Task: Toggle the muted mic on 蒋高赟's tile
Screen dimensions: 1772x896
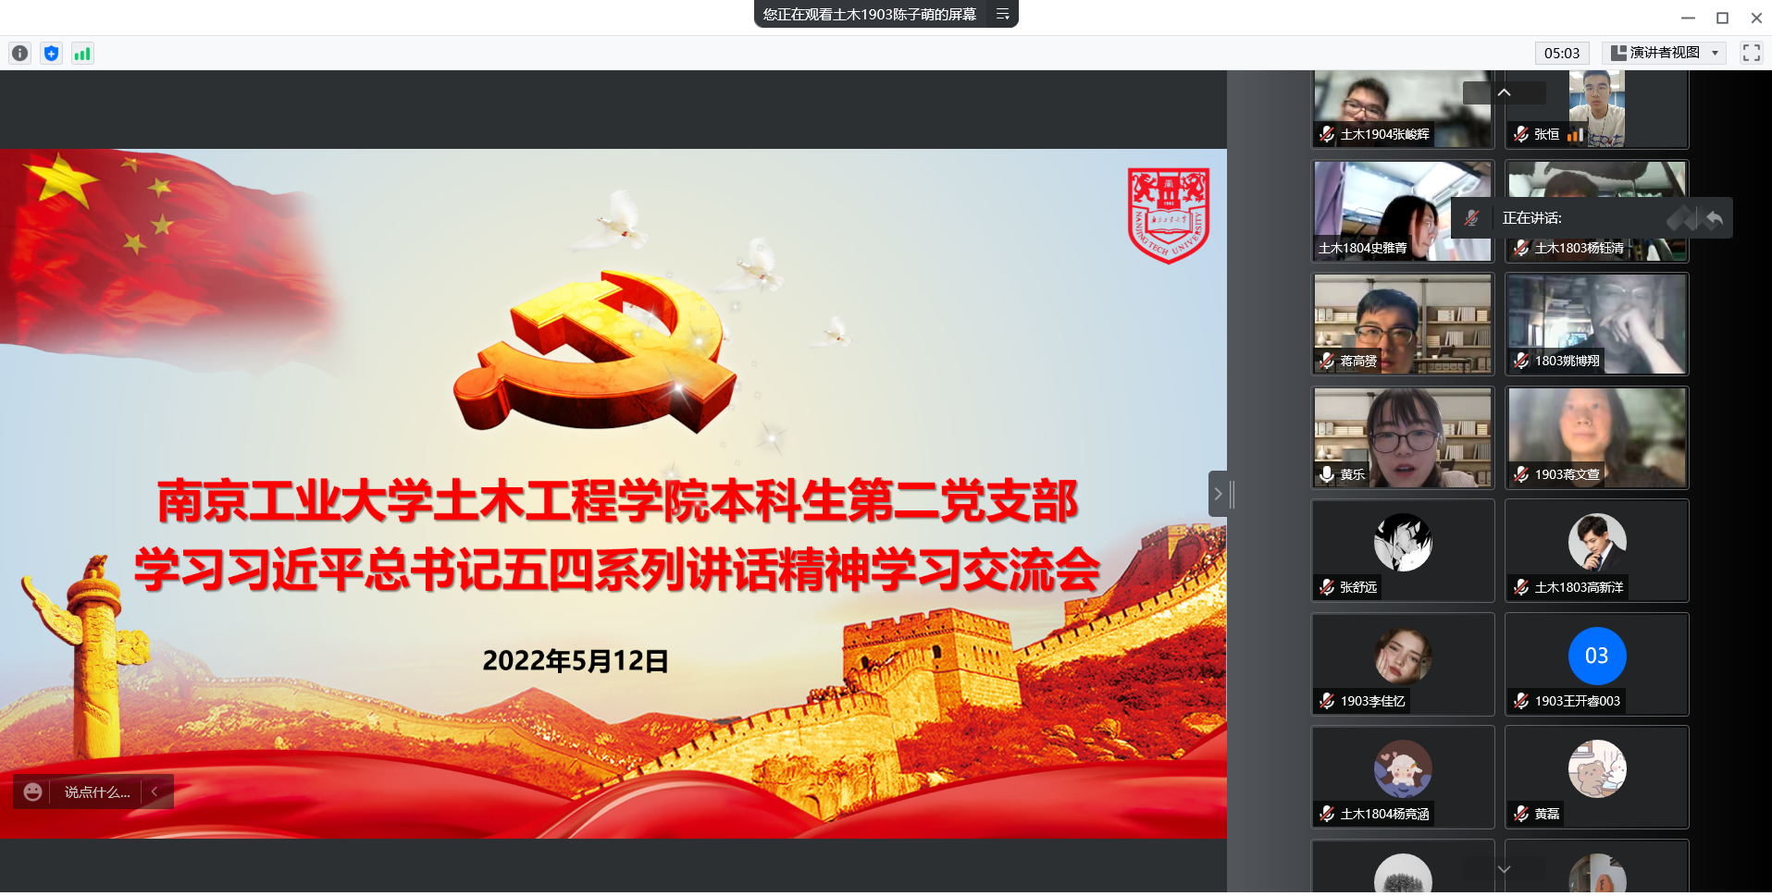Action: (1327, 361)
